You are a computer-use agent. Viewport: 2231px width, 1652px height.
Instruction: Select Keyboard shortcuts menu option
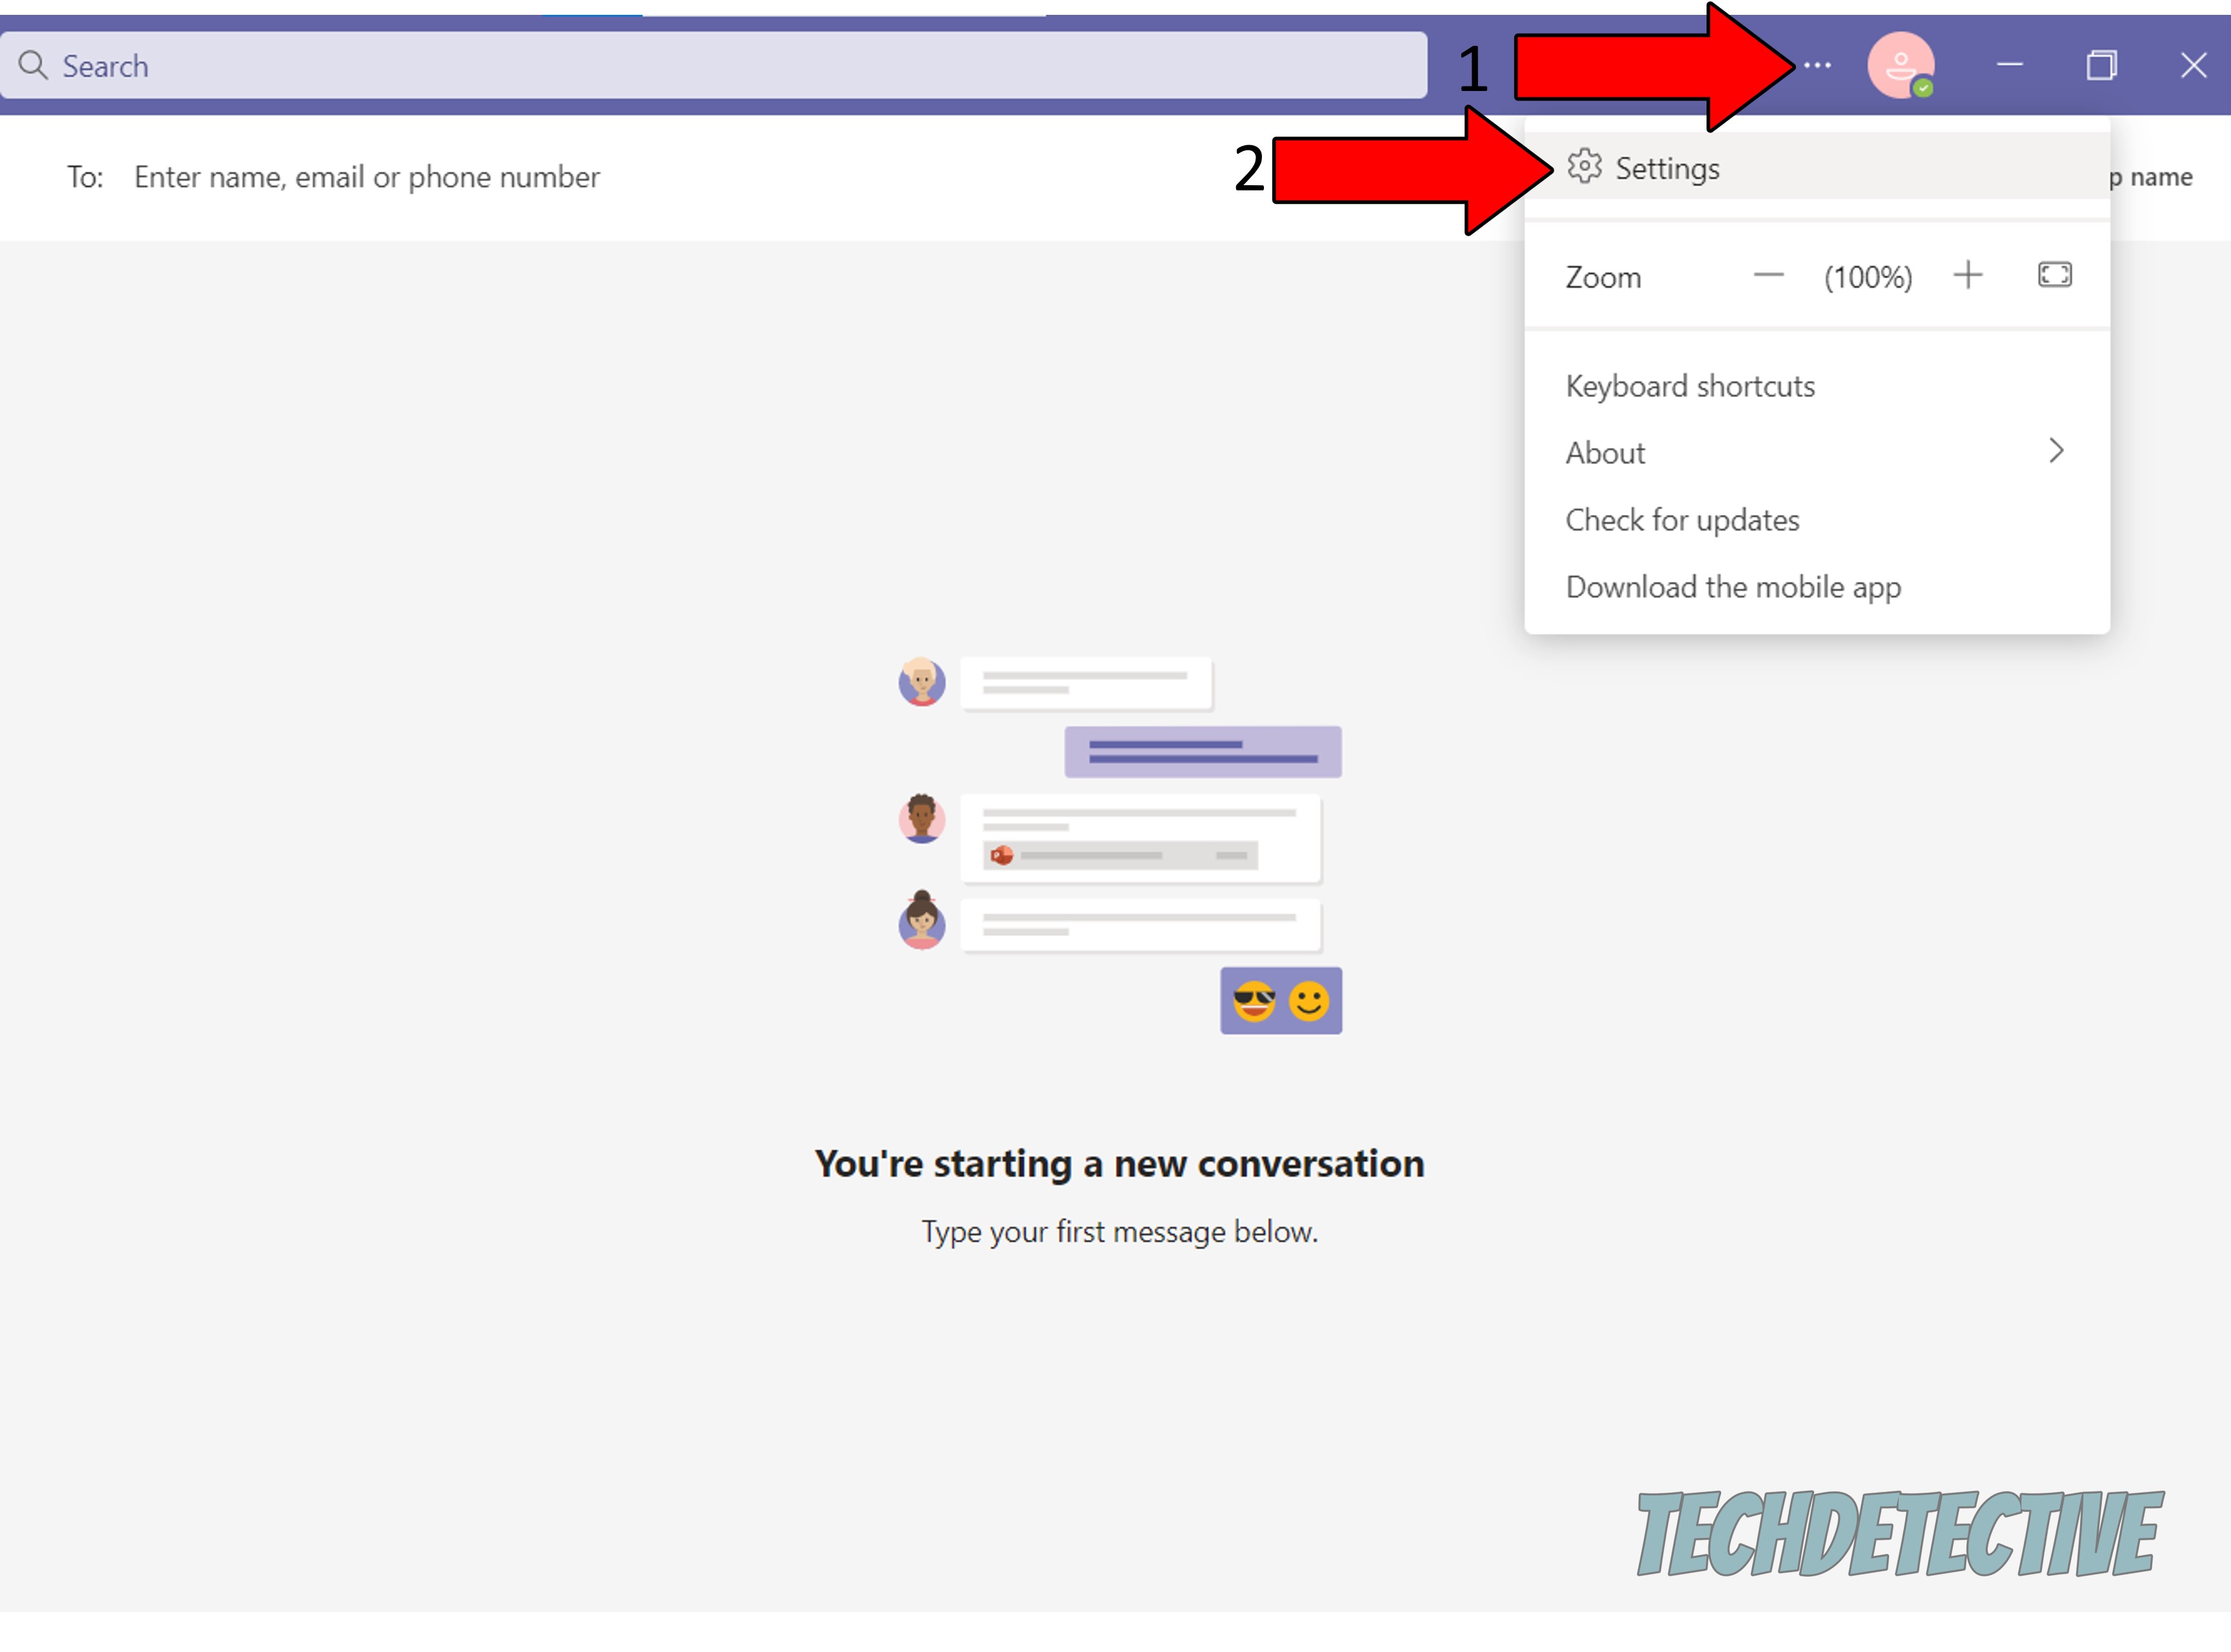click(1692, 385)
